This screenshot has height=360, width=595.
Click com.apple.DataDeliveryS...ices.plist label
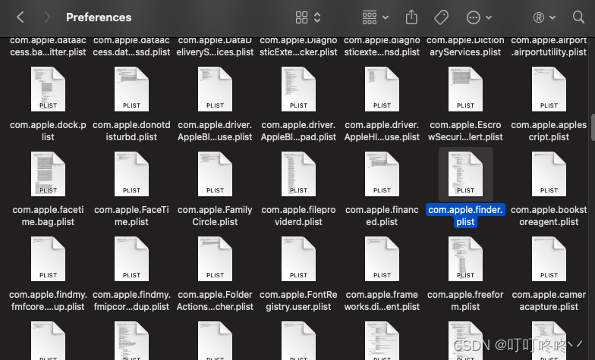[215, 47]
